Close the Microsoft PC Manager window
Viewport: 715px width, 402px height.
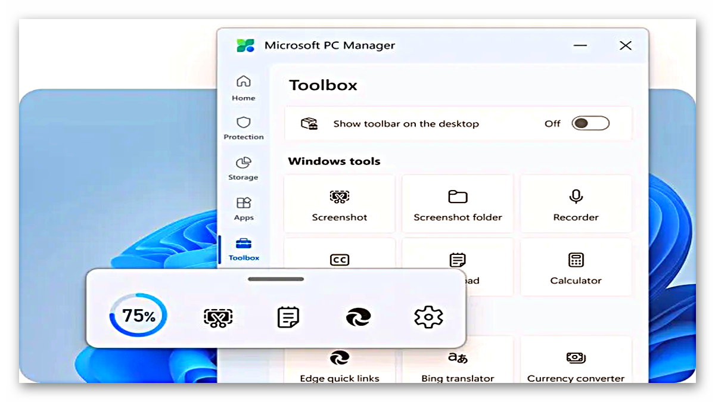625,45
